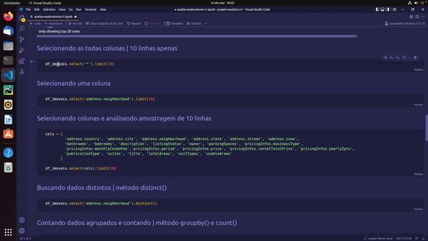Click the Jupyter Server local status entry

click(379, 238)
